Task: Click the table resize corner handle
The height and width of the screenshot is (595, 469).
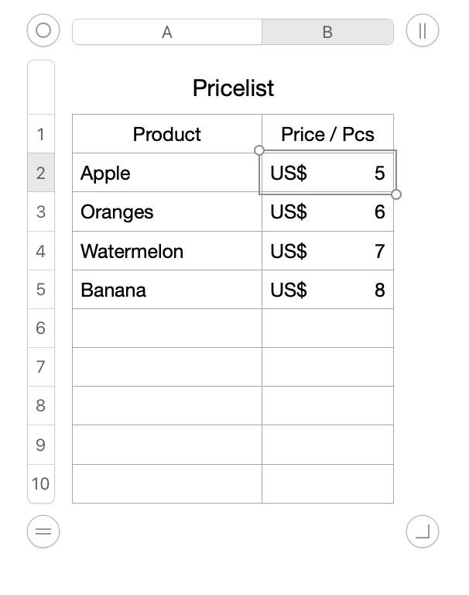Action: point(422,531)
